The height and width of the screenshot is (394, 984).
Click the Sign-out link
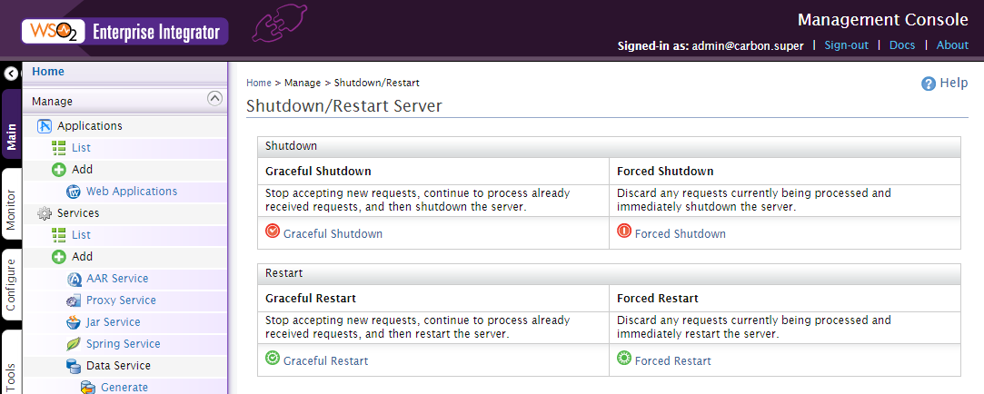tap(847, 45)
